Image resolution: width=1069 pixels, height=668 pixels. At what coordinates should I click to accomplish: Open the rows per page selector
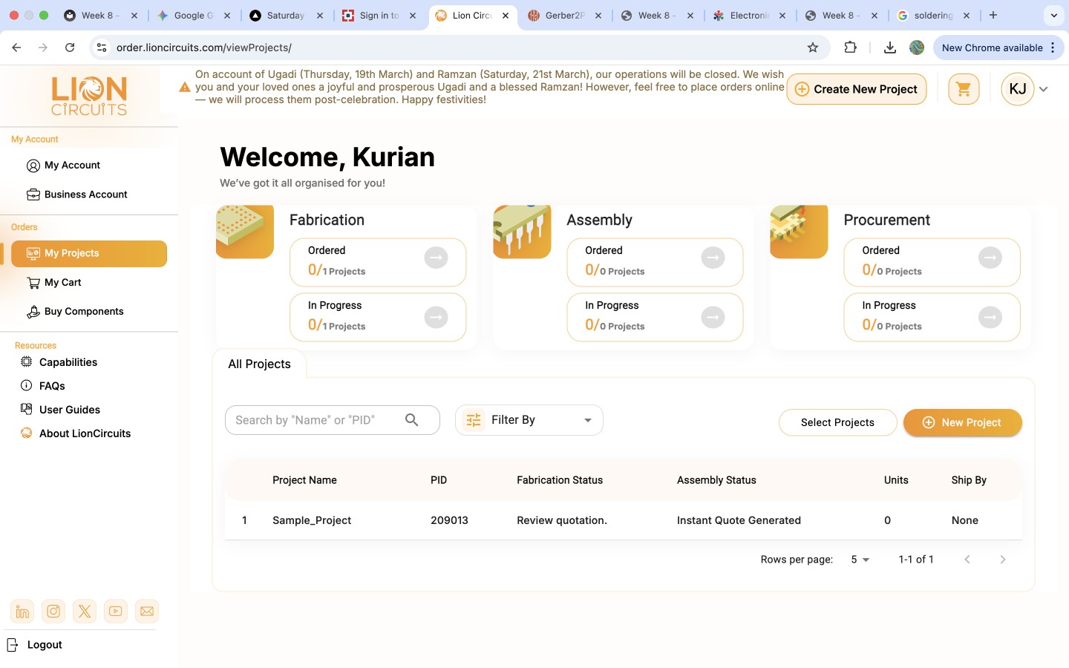click(x=860, y=559)
